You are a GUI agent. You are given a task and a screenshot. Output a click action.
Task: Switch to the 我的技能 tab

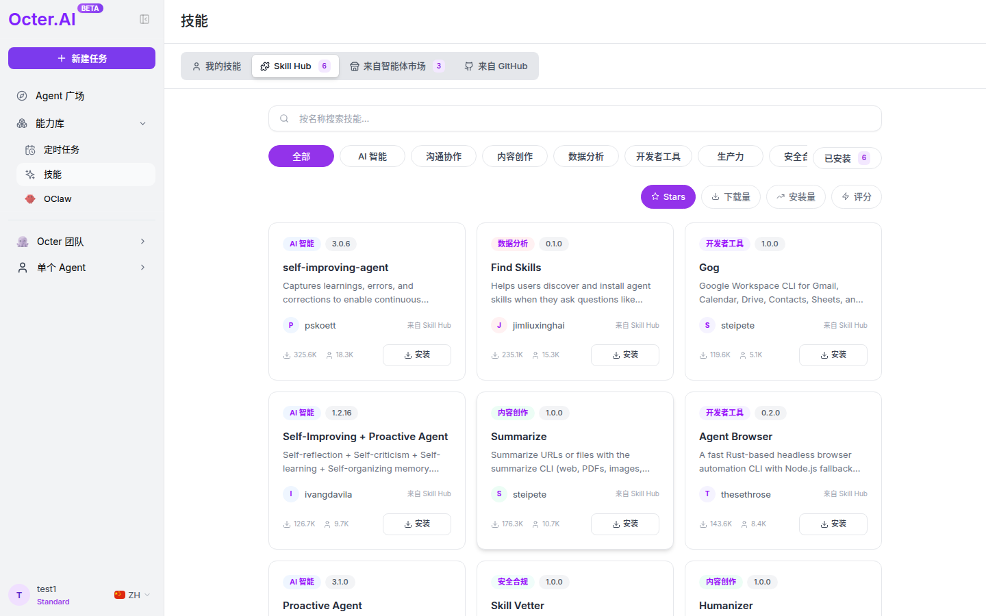(216, 66)
